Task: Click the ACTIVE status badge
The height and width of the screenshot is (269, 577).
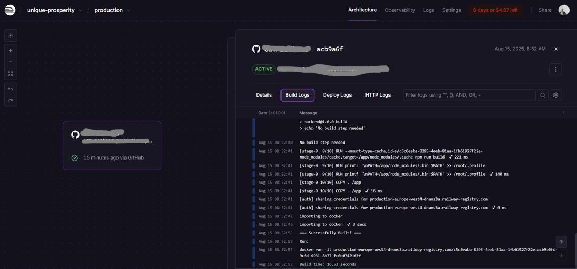Action: pyautogui.click(x=264, y=69)
